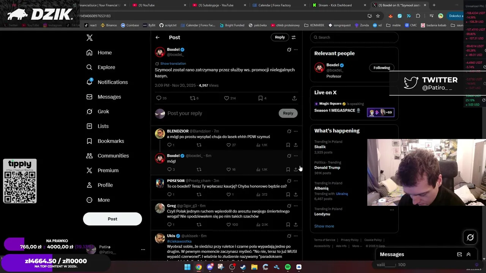The width and height of the screenshot is (486, 273).
Task: Click the white Post button in sidebar
Action: [x=112, y=219]
